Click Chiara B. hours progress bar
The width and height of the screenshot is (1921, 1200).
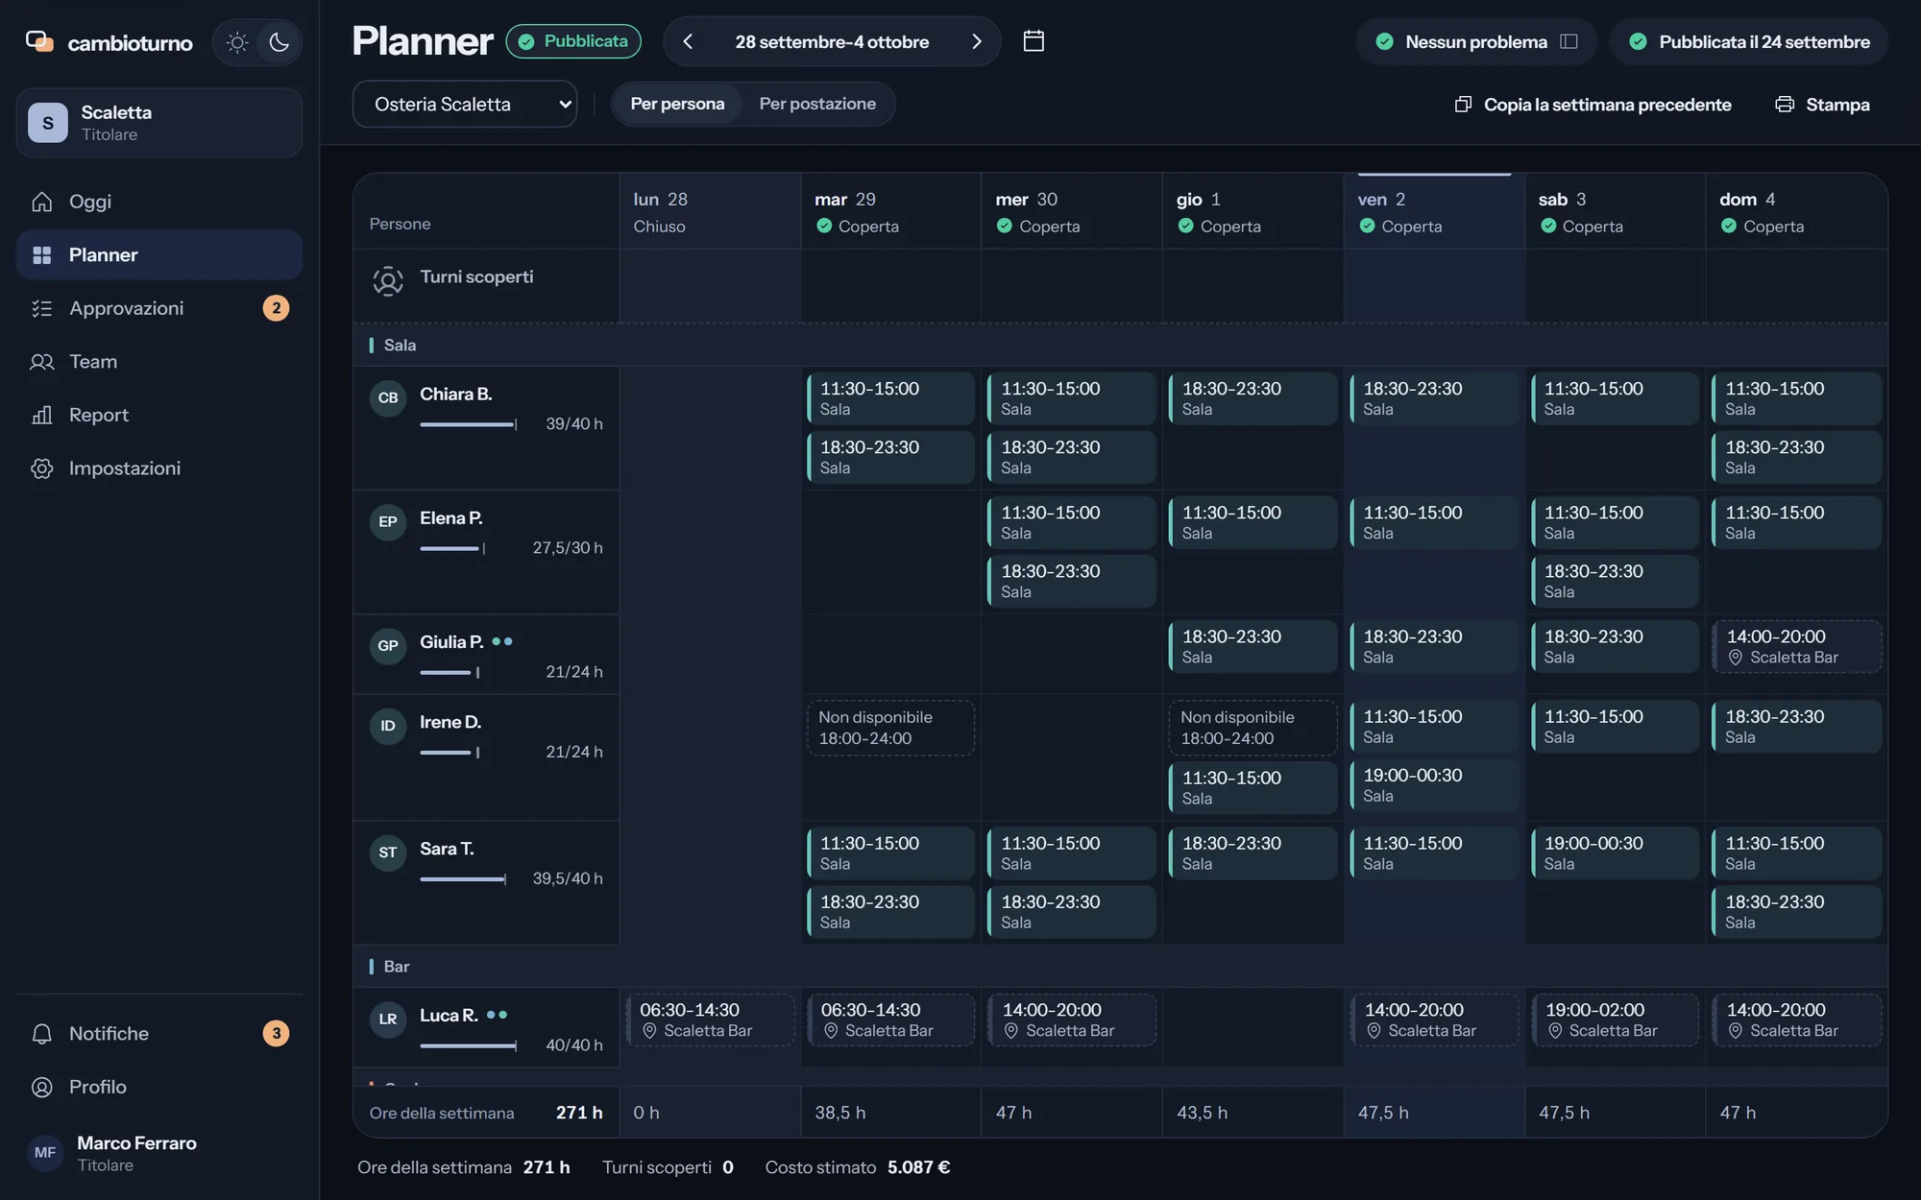[469, 424]
